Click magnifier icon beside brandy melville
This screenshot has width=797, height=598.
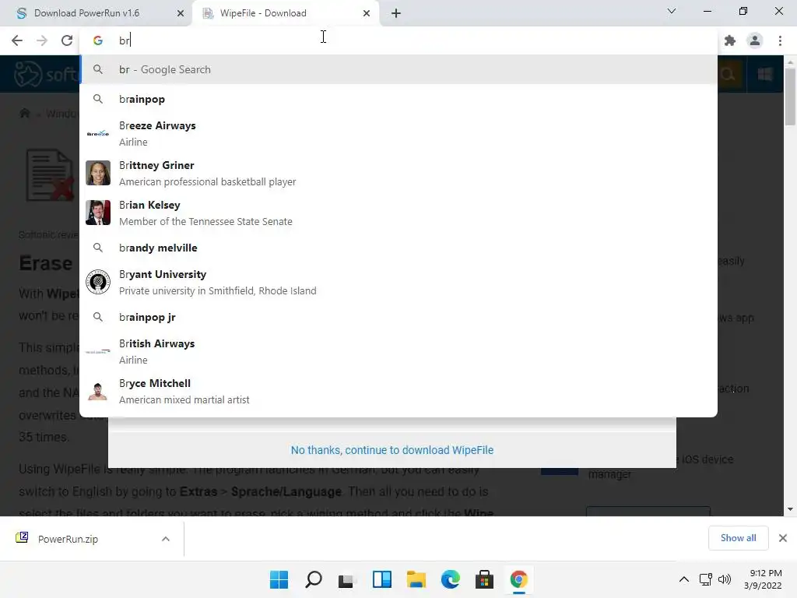coord(98,248)
